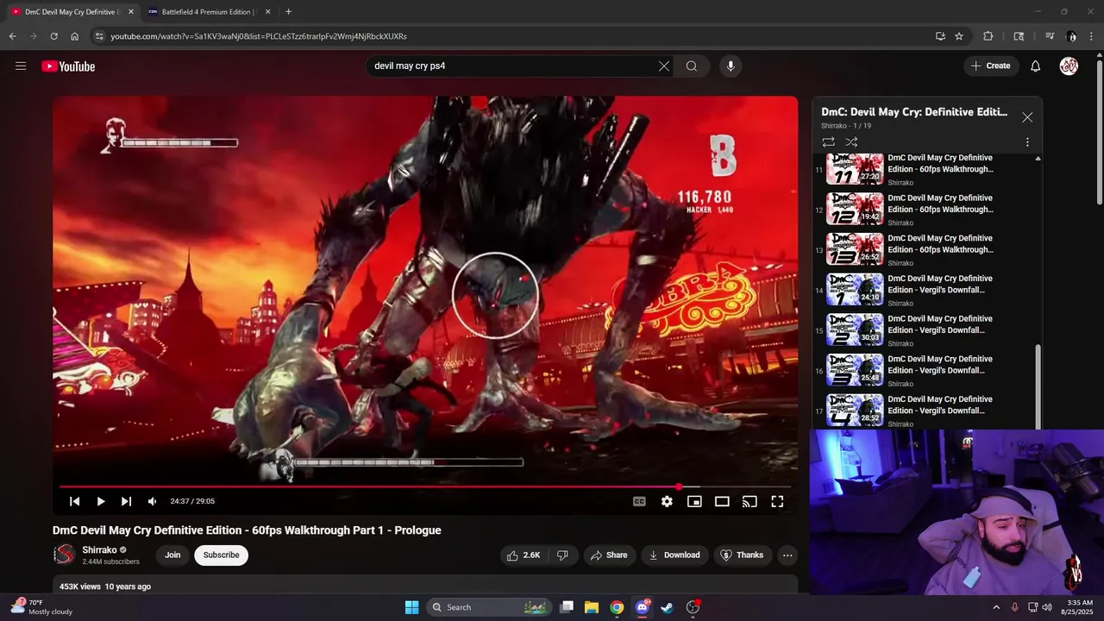
Task: Dislike the video
Action: 562,555
